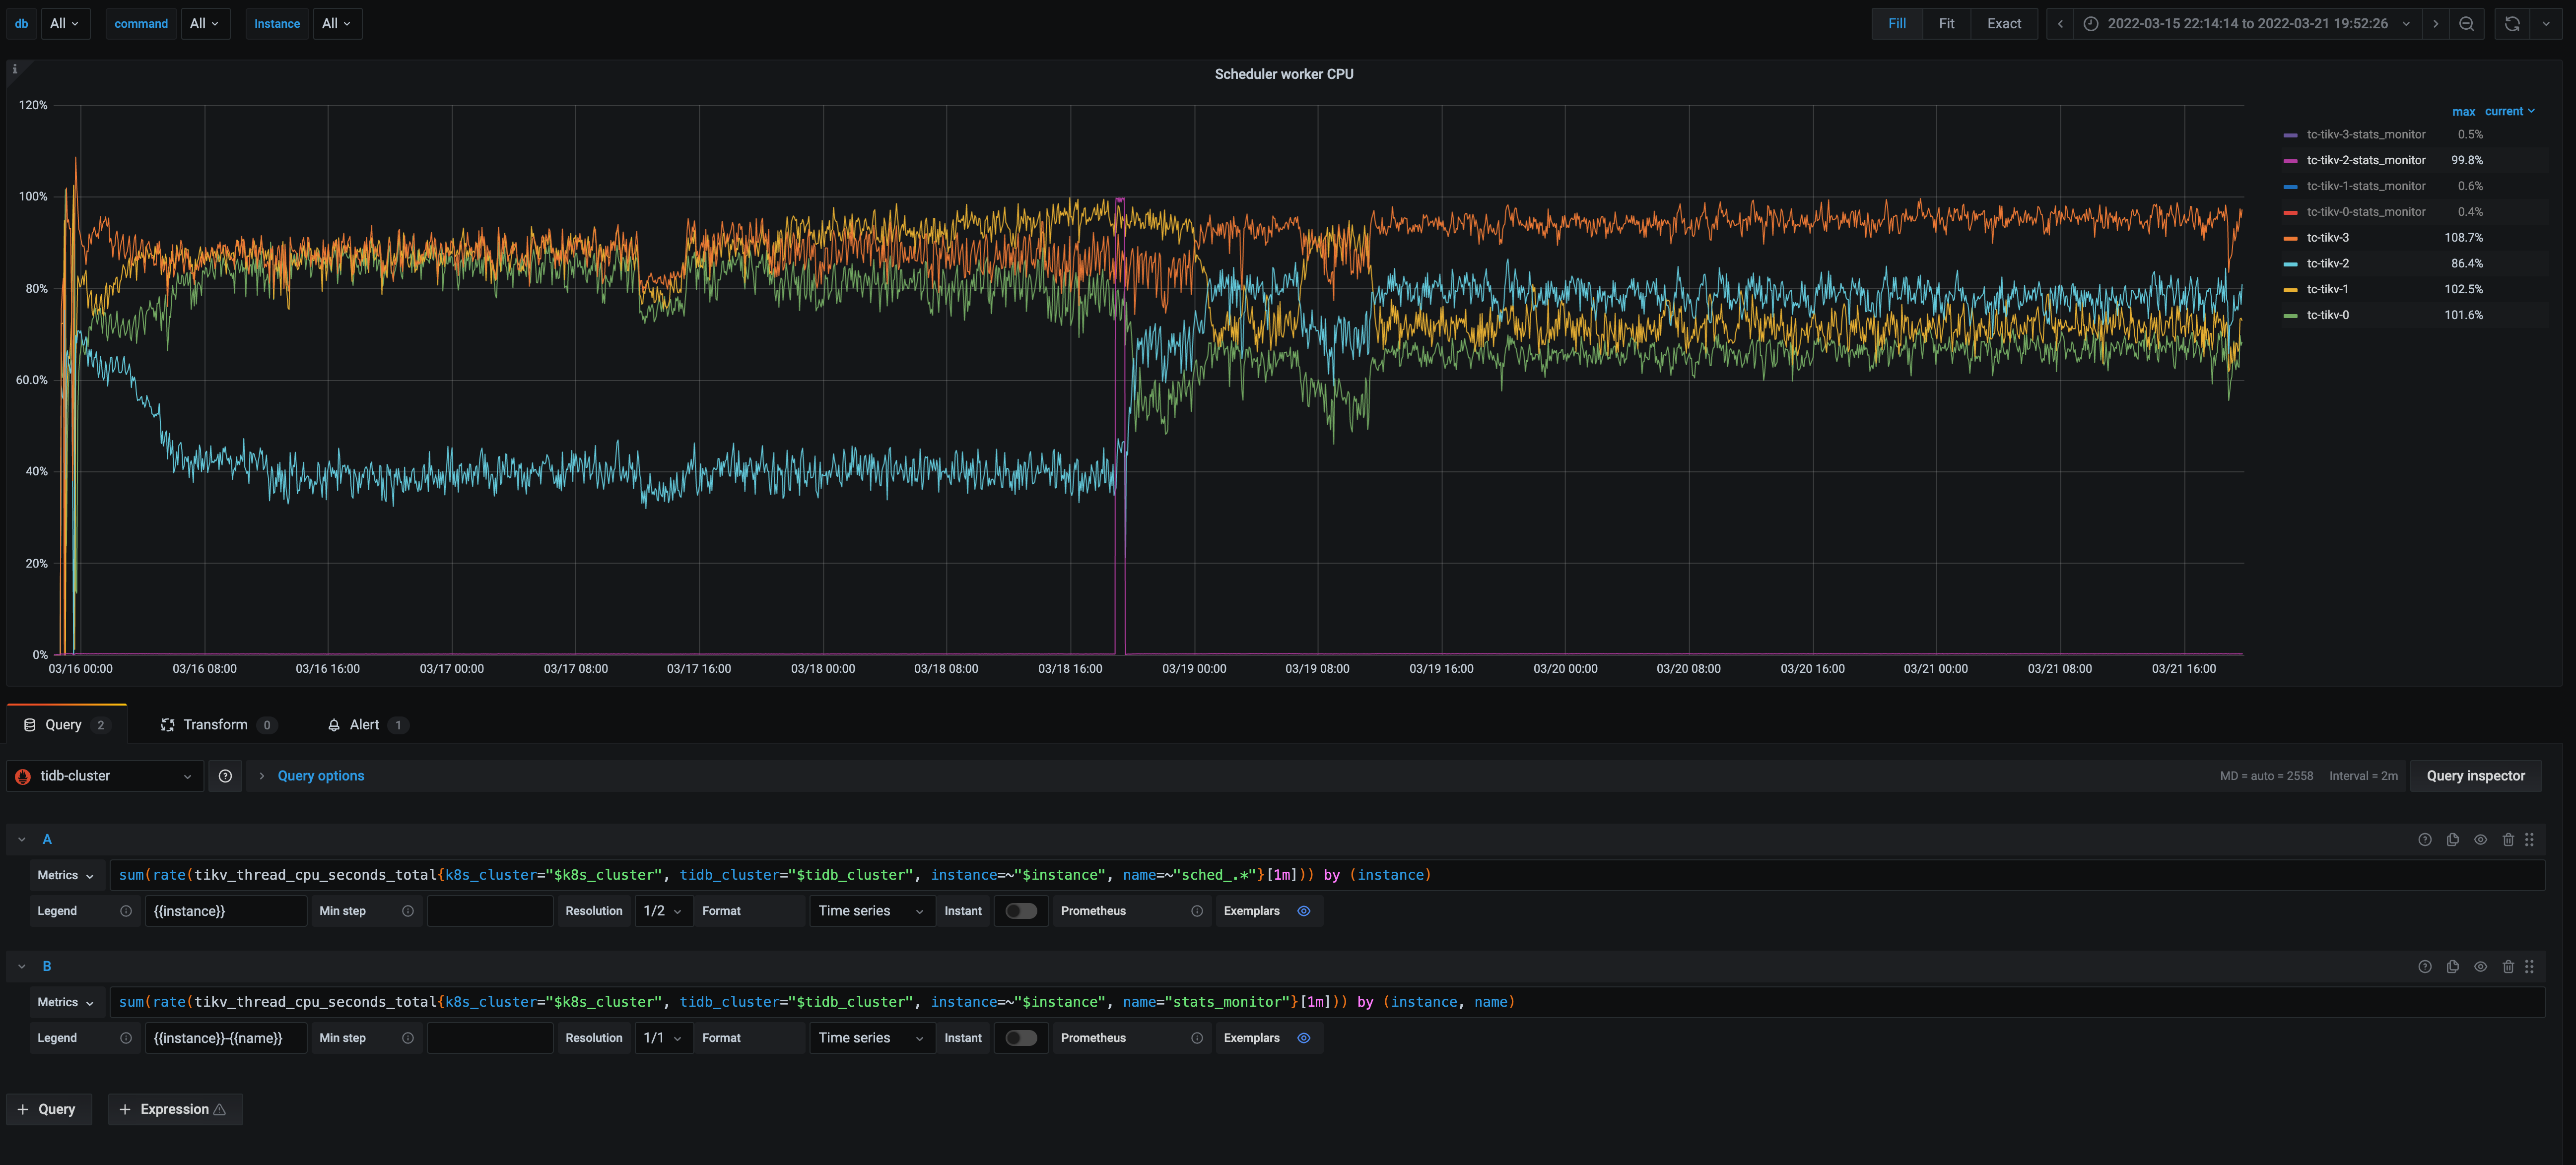Delete query B with the trash icon
The height and width of the screenshot is (1165, 2576).
coord(2509,966)
